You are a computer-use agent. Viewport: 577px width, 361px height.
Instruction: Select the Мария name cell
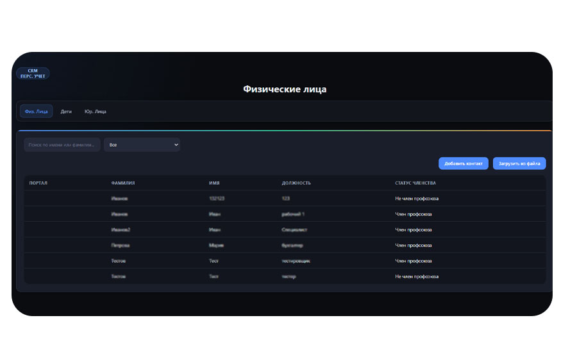click(217, 246)
